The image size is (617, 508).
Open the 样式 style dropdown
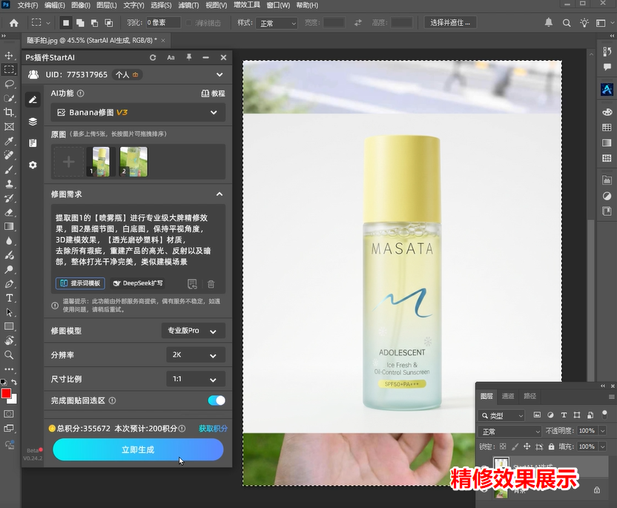point(277,23)
